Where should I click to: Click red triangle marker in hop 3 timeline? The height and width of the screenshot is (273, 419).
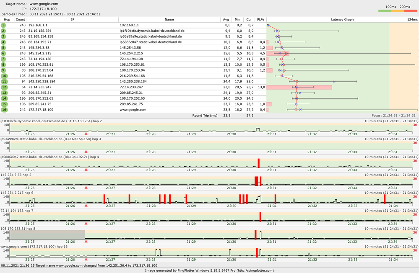(86, 151)
